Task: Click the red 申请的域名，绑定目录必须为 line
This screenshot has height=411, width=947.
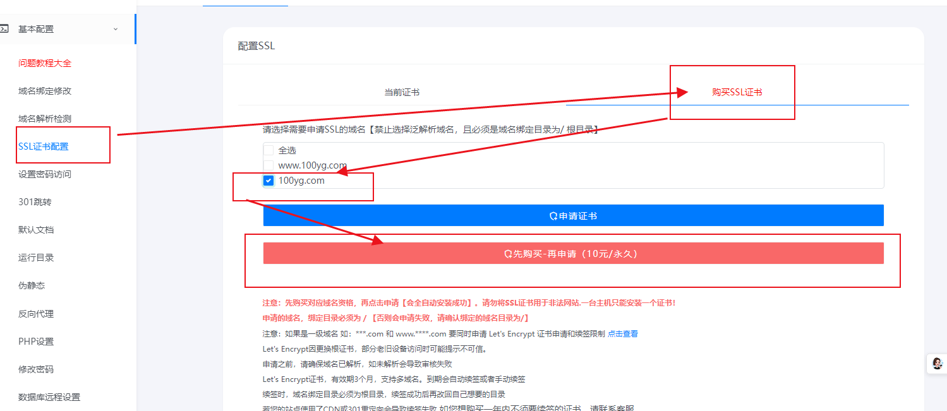Action: pos(395,318)
